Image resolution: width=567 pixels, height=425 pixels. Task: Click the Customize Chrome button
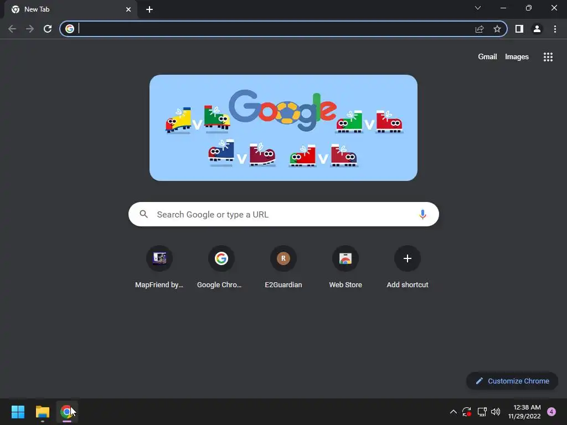coord(512,381)
